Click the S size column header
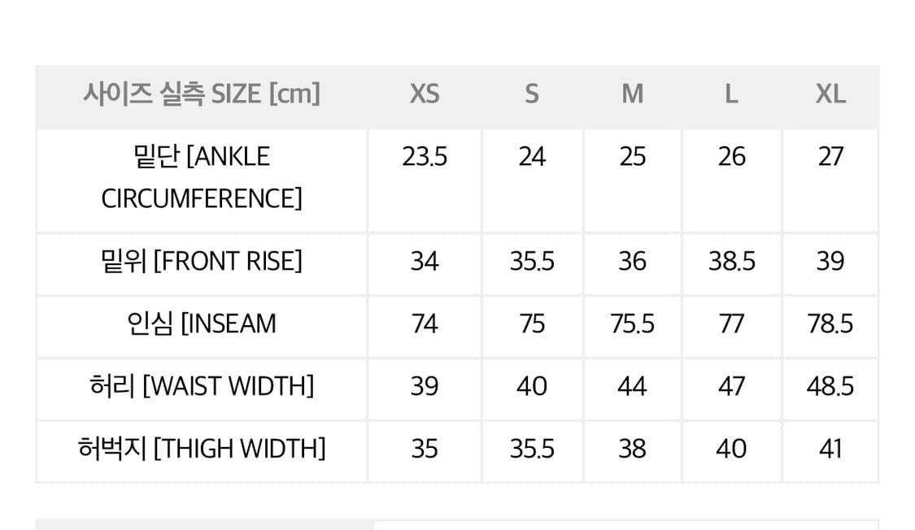Image resolution: width=915 pixels, height=530 pixels. click(x=532, y=94)
